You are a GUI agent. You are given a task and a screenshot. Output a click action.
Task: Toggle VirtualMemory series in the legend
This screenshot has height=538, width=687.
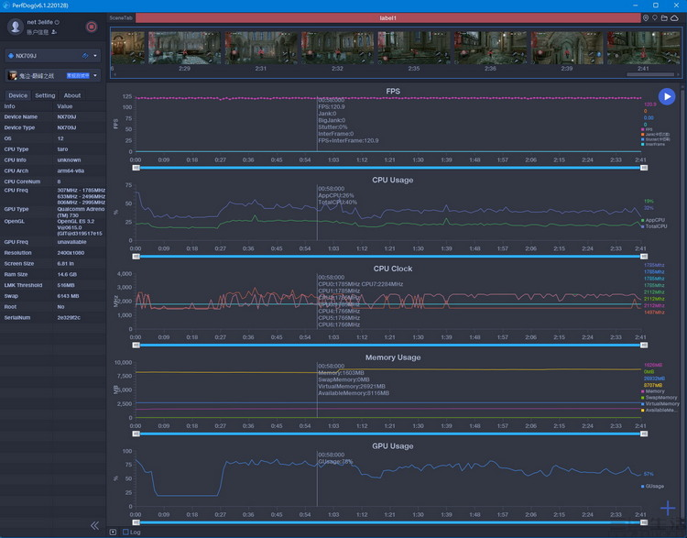click(660, 404)
